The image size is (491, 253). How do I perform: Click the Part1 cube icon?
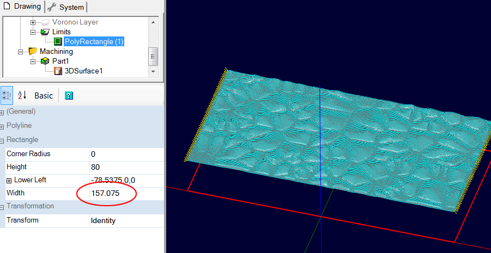click(45, 61)
